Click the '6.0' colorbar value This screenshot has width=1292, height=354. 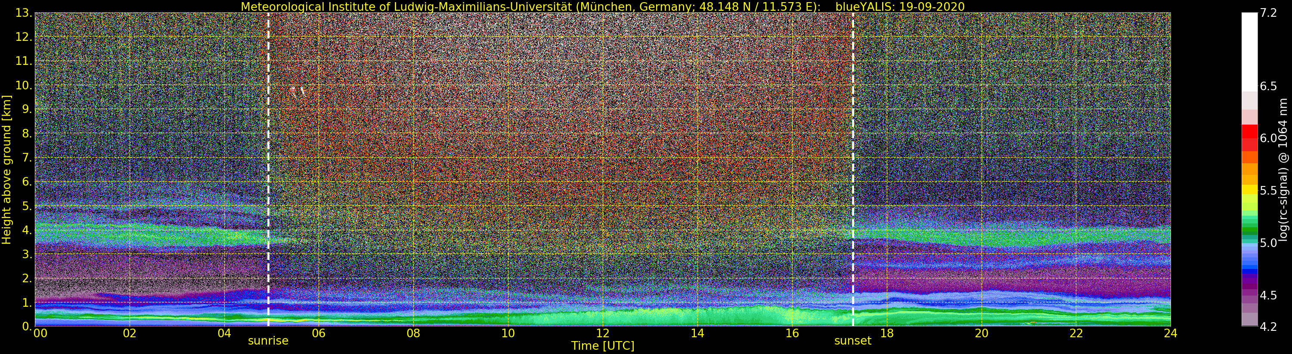click(x=1268, y=138)
